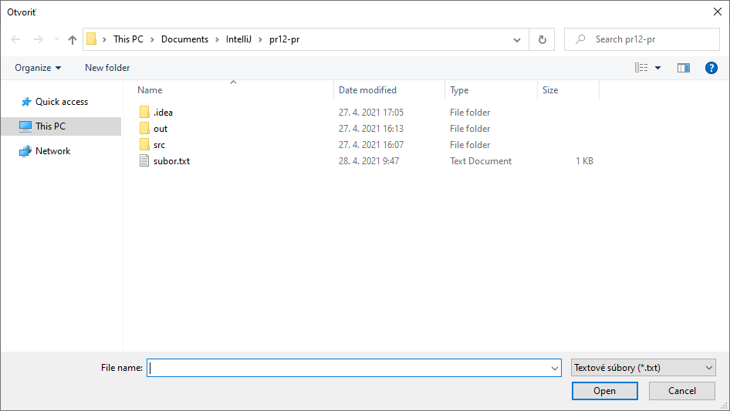Sort files by Date modified column
This screenshot has height=411, width=730.
pyautogui.click(x=367, y=90)
